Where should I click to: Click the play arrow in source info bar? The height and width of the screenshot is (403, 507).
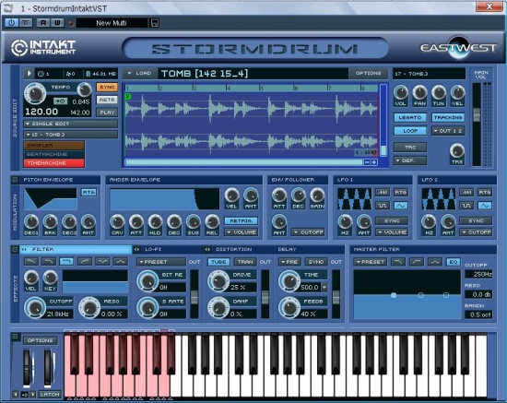[x=29, y=74]
